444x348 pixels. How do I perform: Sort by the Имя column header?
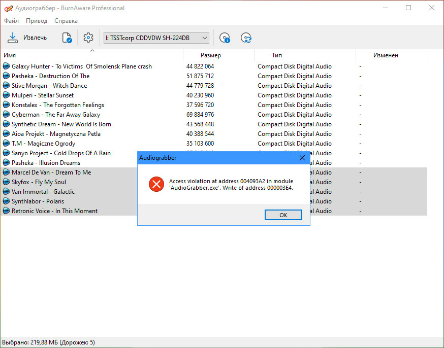point(92,55)
